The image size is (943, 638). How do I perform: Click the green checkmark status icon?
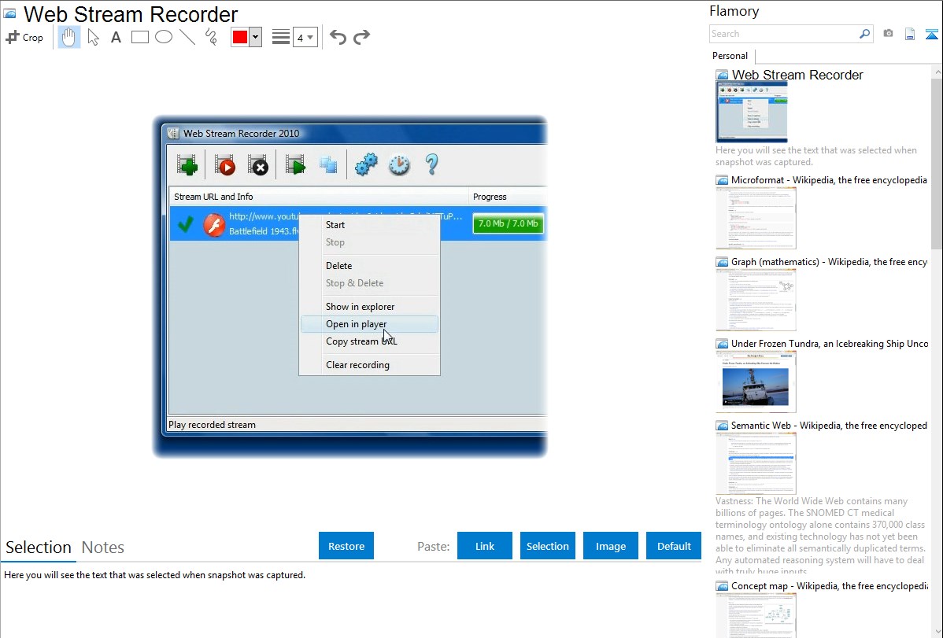click(x=185, y=224)
